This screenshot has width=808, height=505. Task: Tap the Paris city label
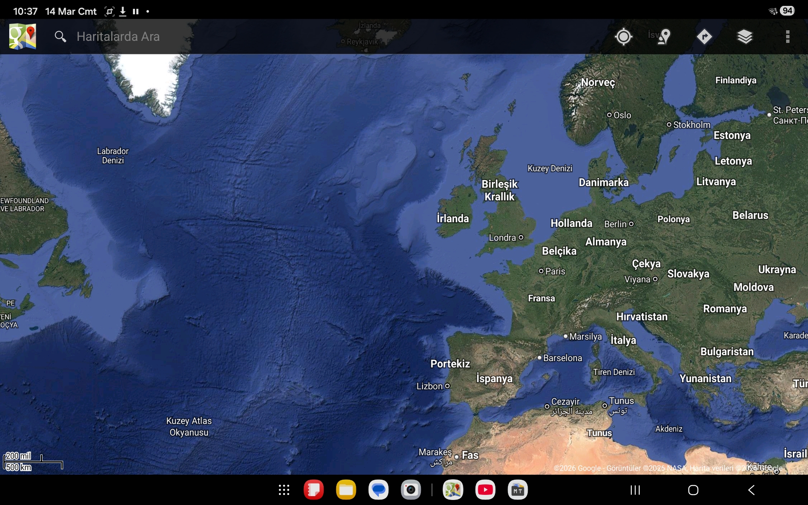555,271
